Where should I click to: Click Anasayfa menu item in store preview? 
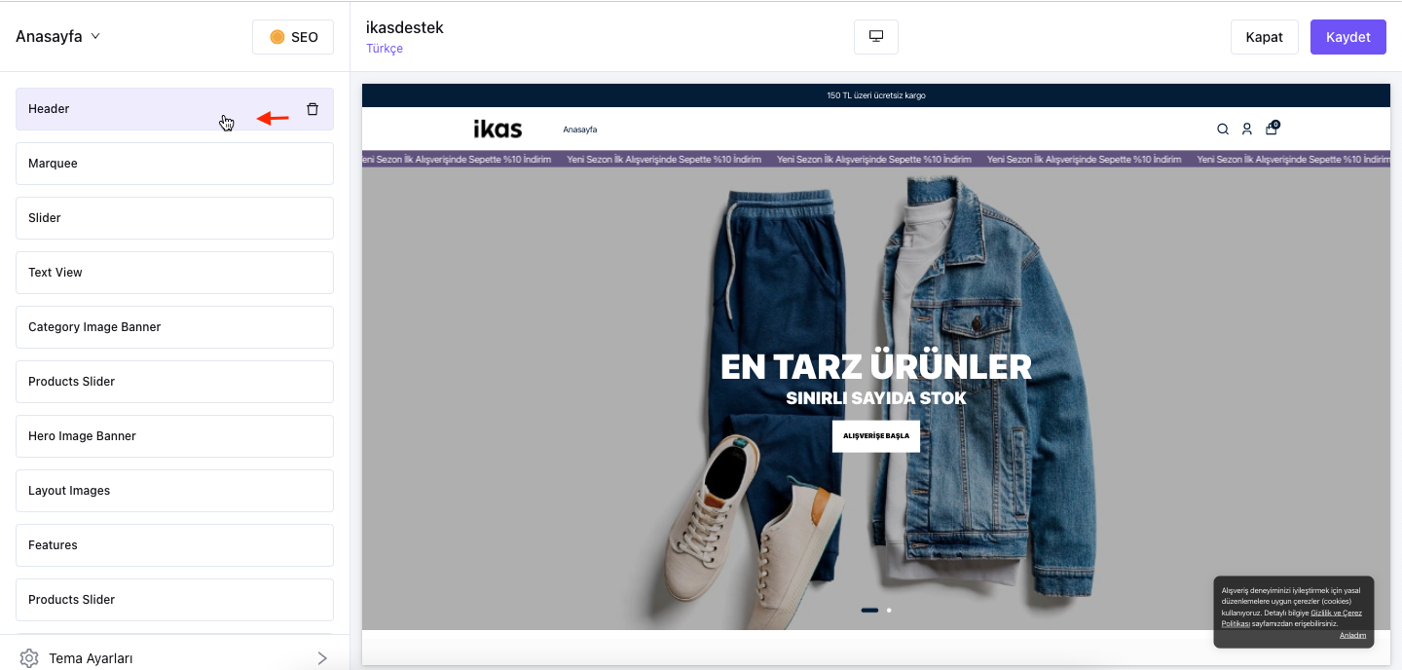pyautogui.click(x=580, y=130)
